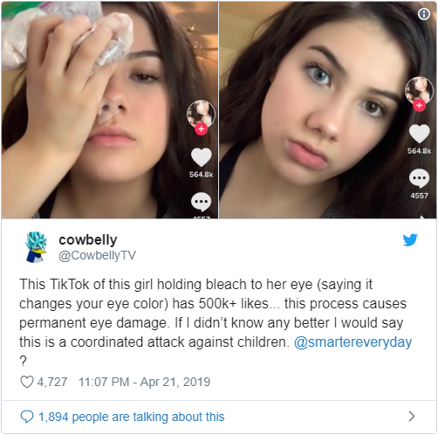Click the cowbelly display name

88,240
